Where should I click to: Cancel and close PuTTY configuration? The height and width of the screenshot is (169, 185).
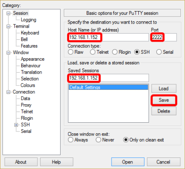pyautogui.click(x=164, y=162)
